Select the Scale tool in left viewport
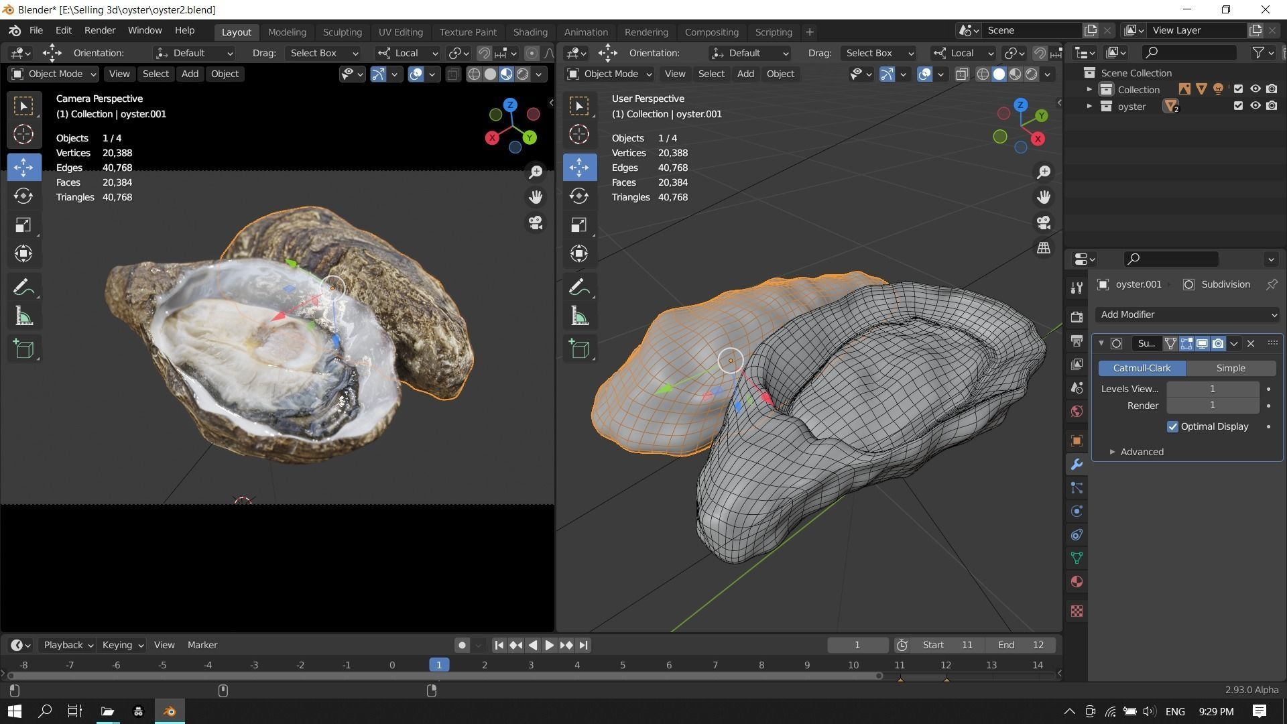 pos(23,225)
